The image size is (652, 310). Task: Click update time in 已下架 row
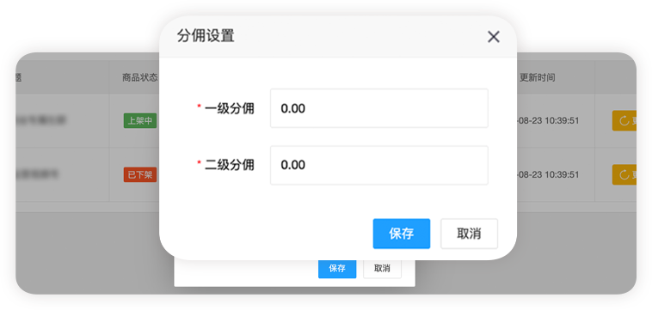click(548, 174)
